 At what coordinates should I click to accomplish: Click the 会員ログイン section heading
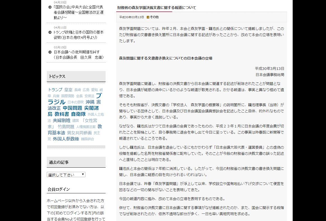tap(59, 189)
